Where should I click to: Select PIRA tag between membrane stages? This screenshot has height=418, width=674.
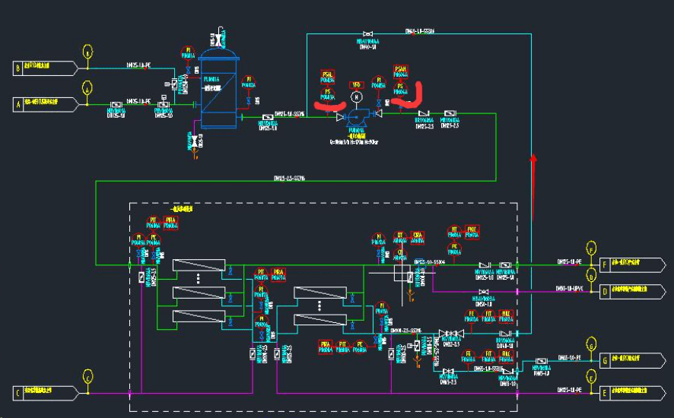pyautogui.click(x=278, y=275)
